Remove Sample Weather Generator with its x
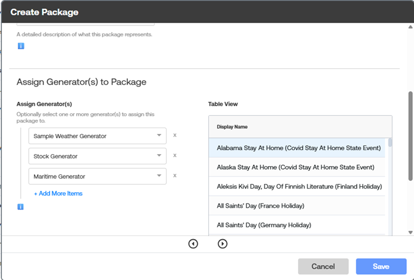The height and width of the screenshot is (280, 414). click(x=175, y=135)
